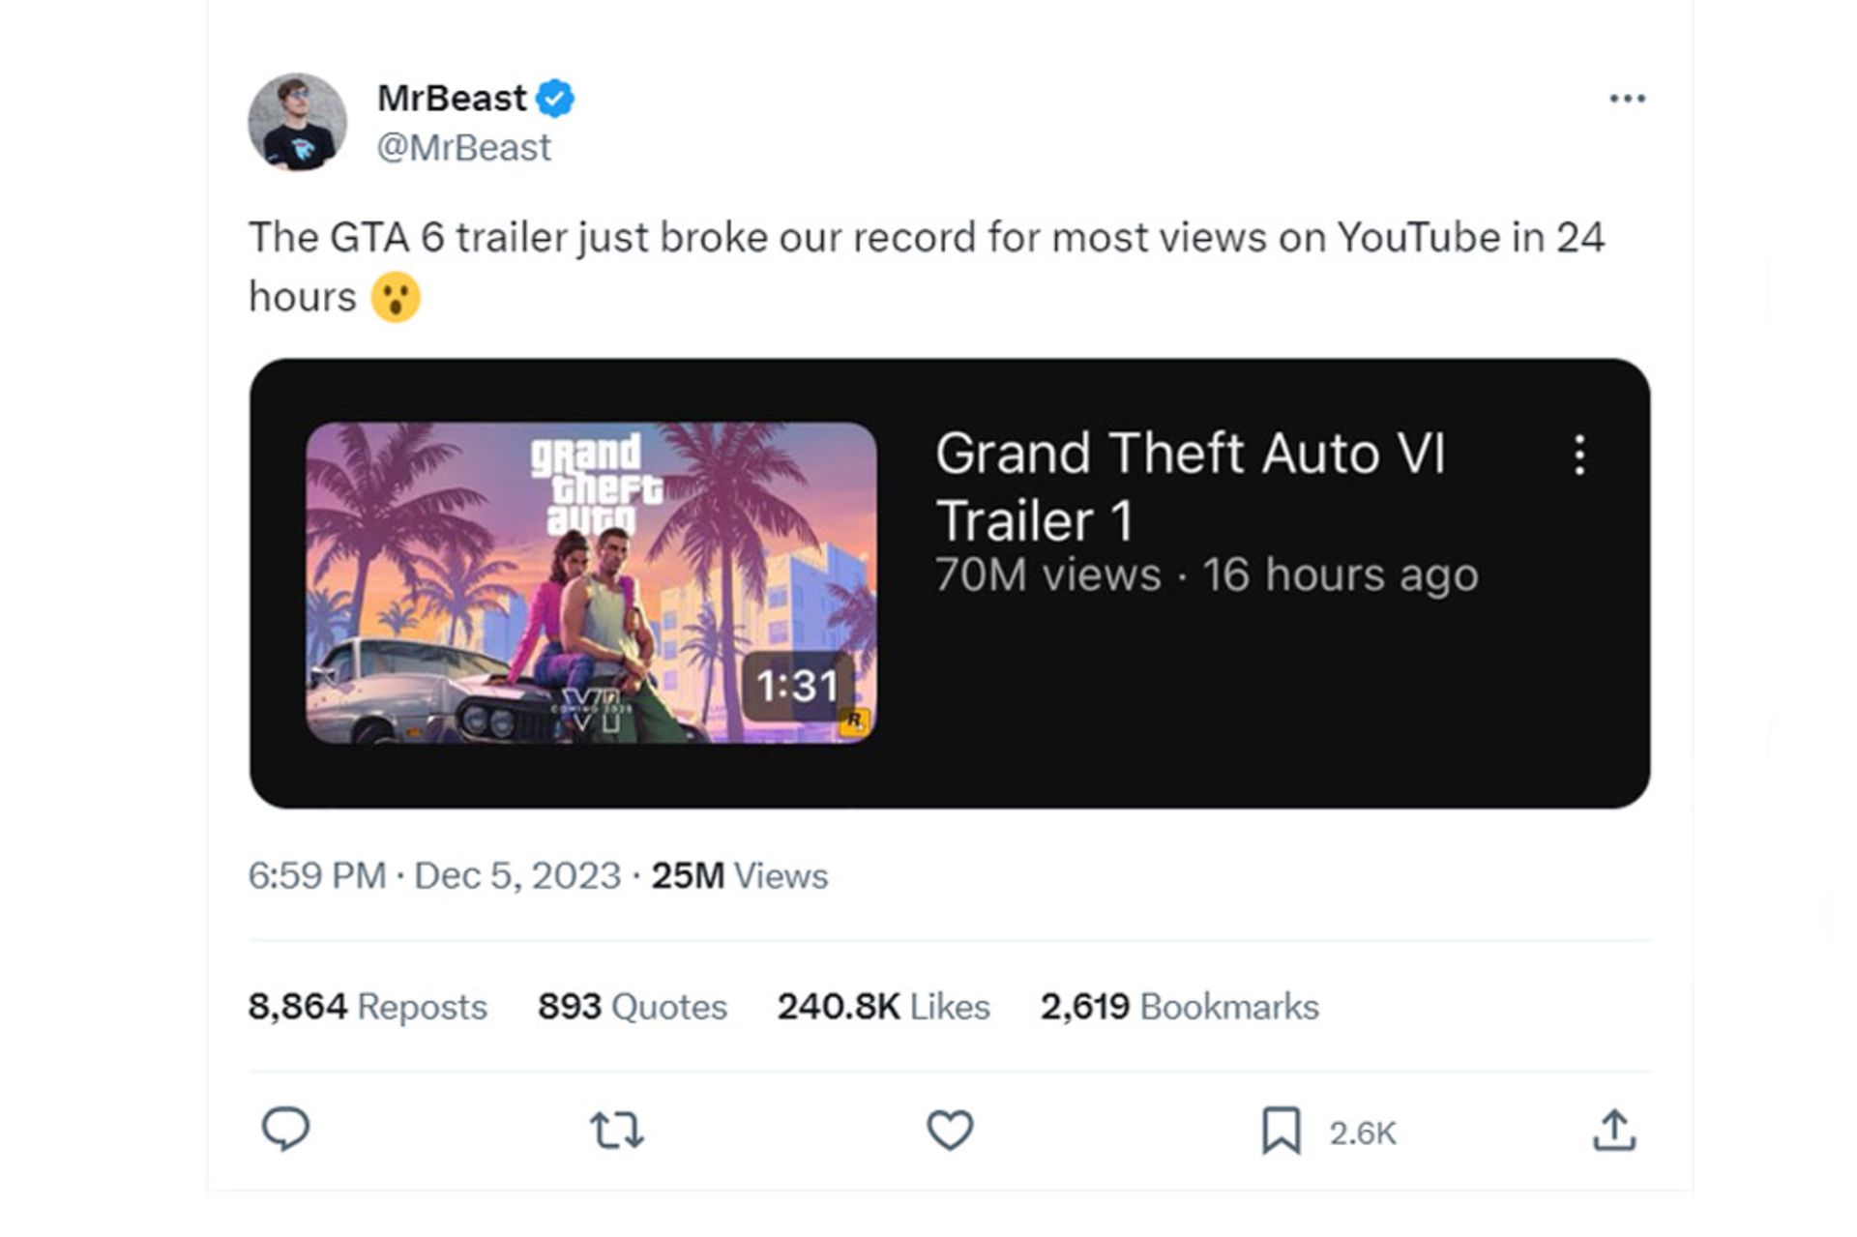Open the reply composer for this tweet
Screen dimensions: 1857x1237
click(x=285, y=1134)
